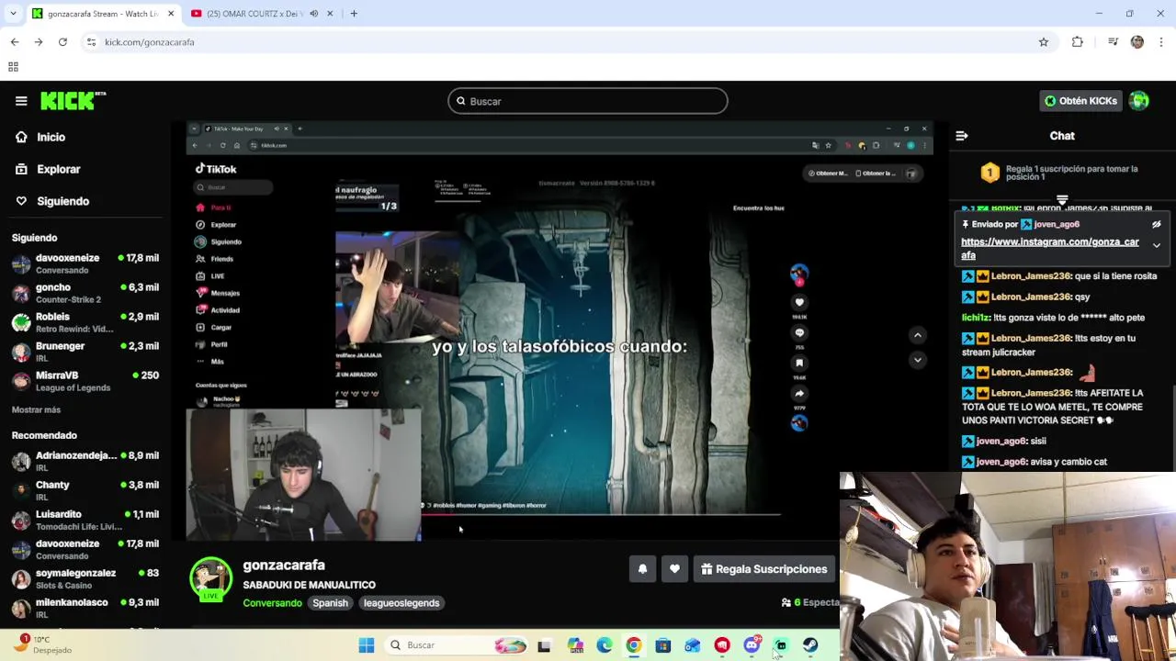
Task: Click the leagueoslegends tag
Action: (x=401, y=603)
